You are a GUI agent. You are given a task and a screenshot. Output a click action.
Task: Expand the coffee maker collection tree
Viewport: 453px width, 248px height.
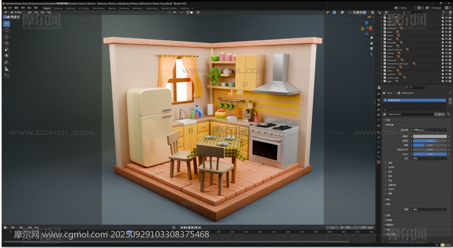(382, 78)
